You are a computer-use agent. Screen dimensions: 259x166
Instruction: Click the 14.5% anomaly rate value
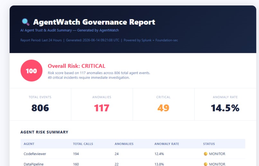click(225, 108)
